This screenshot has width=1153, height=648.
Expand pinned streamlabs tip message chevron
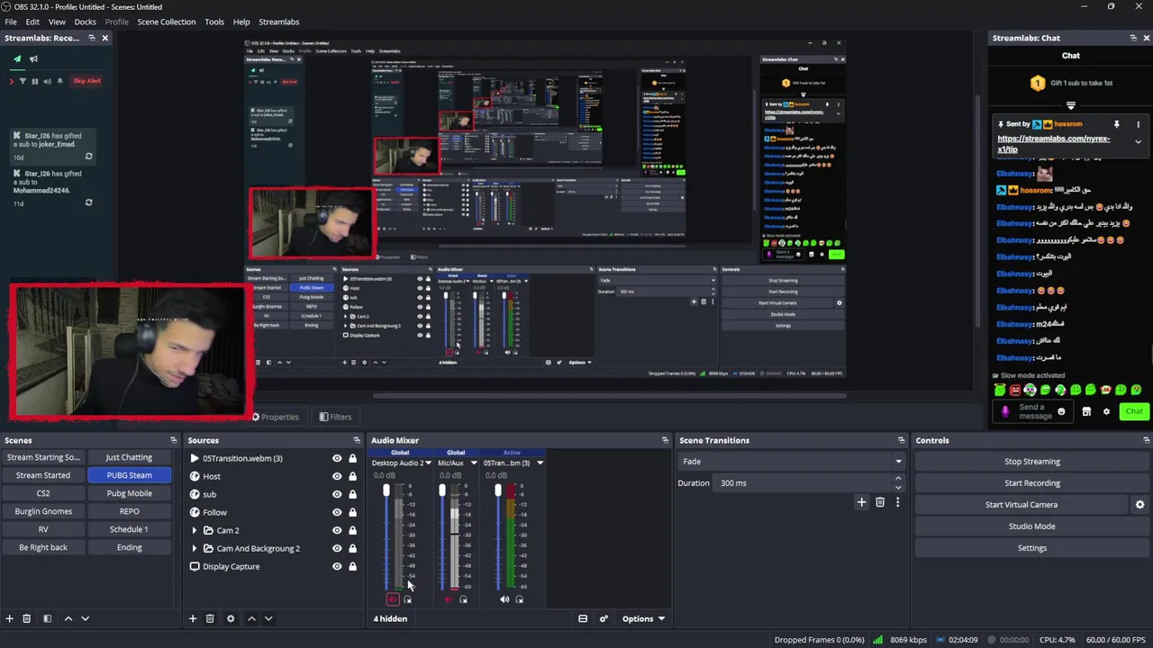tap(1138, 141)
